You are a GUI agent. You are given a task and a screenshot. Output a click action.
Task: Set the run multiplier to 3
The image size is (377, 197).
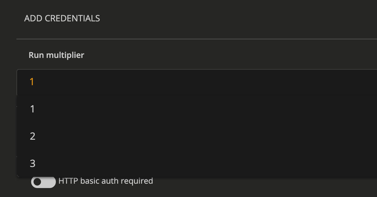click(33, 164)
